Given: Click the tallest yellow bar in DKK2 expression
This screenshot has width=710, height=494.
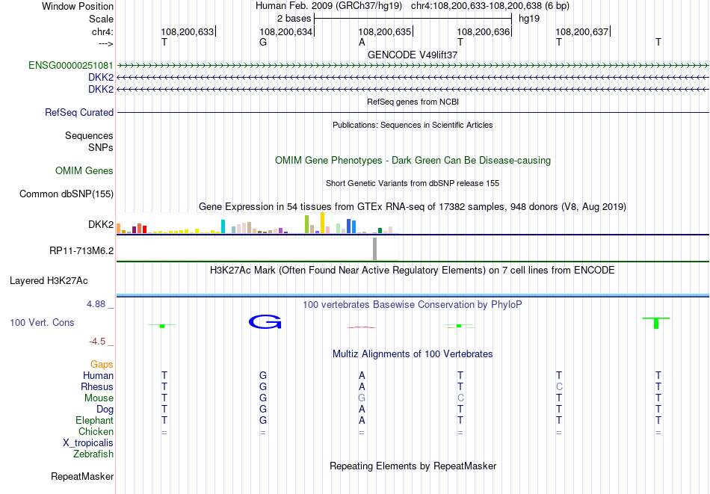Looking at the screenshot, I should [322, 223].
